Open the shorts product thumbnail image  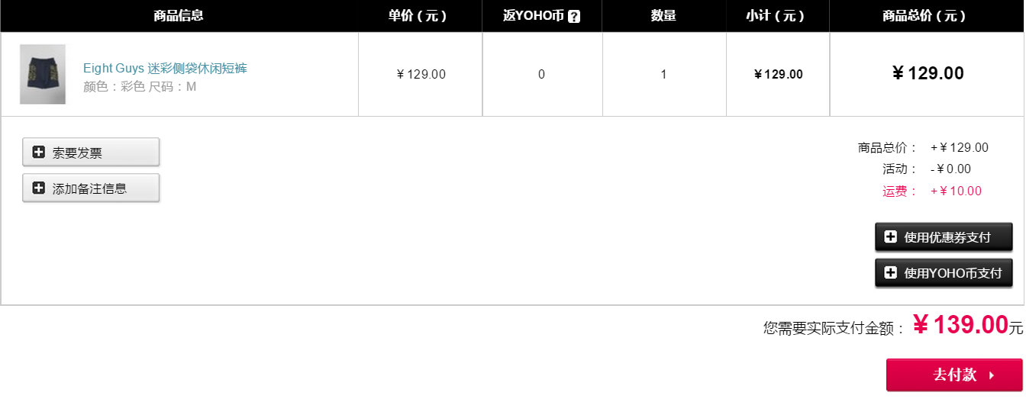[x=43, y=74]
